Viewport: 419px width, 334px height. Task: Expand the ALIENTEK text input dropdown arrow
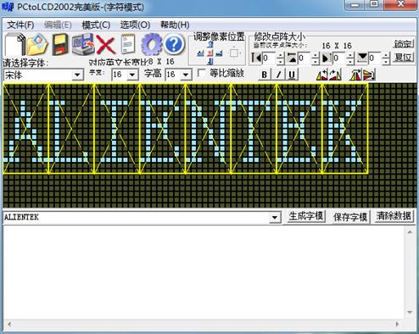tap(275, 217)
